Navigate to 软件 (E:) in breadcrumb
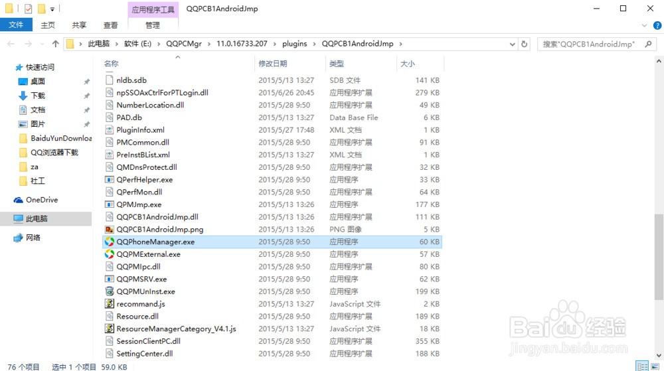 point(137,44)
